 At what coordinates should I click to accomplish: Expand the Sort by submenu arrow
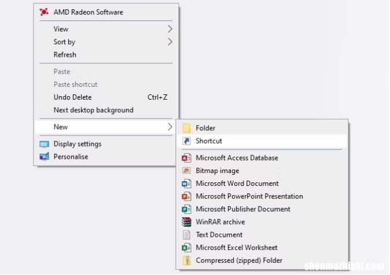[170, 42]
